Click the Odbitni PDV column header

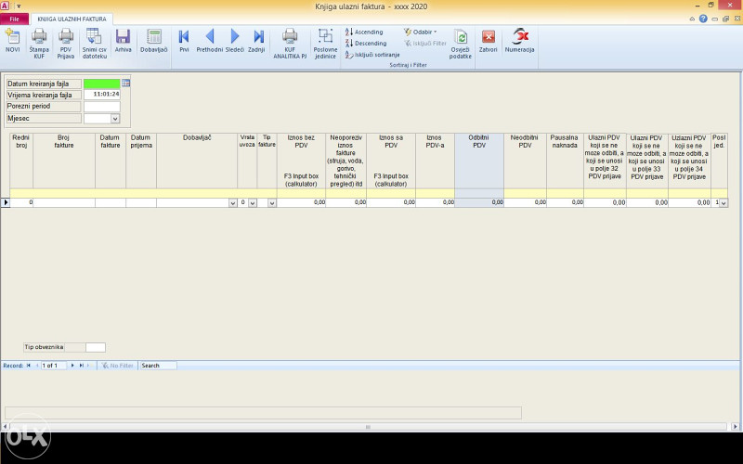pyautogui.click(x=479, y=161)
